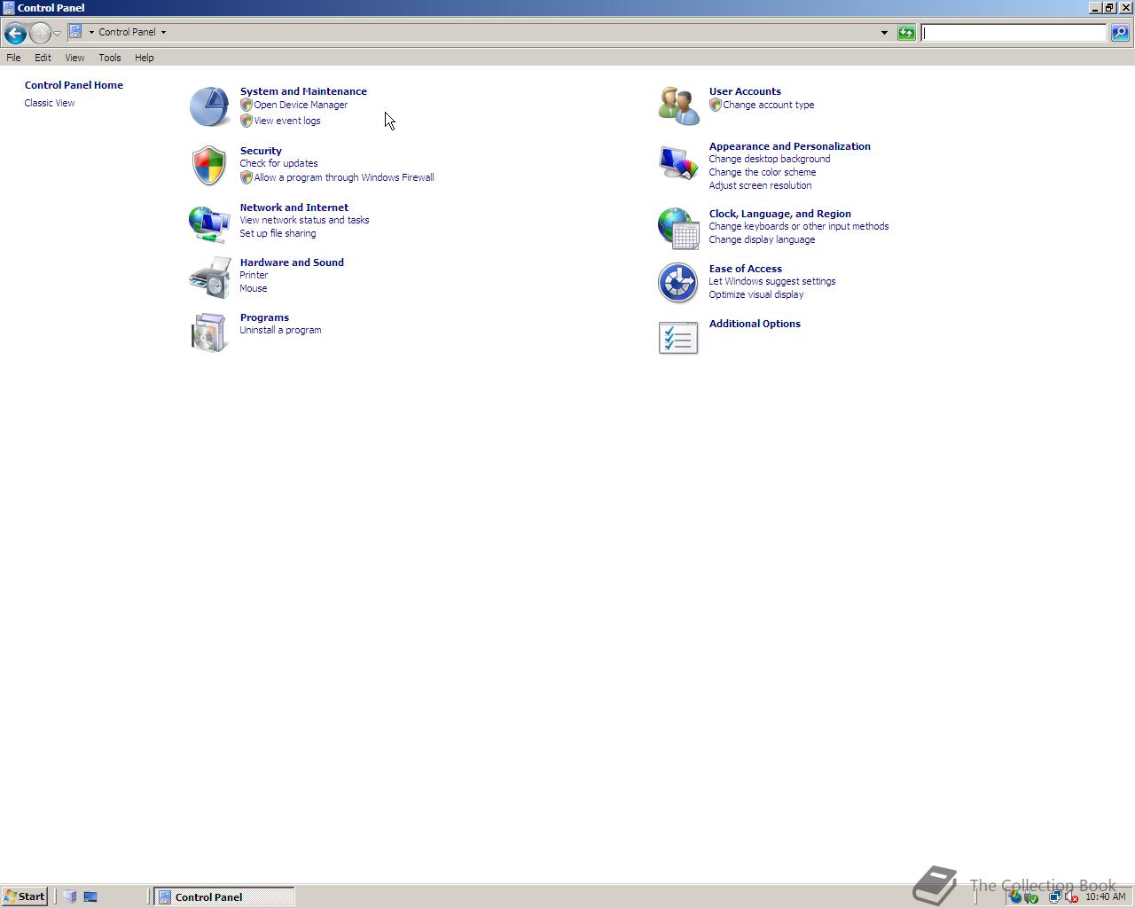Open address bar history dropdown
Viewport: 1135px width, 908px height.
coord(884,33)
